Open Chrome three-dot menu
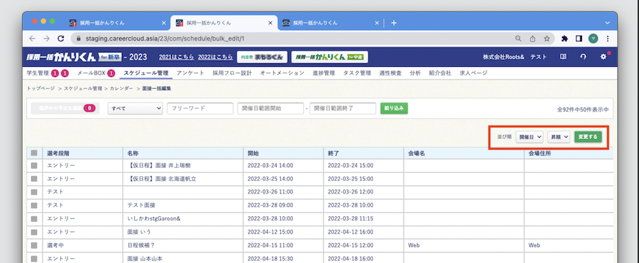Viewport: 639px width, 263px height. pos(607,39)
